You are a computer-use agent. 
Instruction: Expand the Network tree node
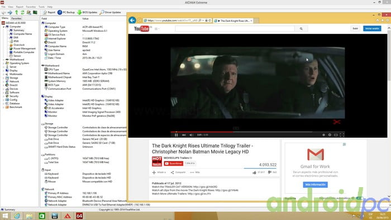tap(3, 81)
